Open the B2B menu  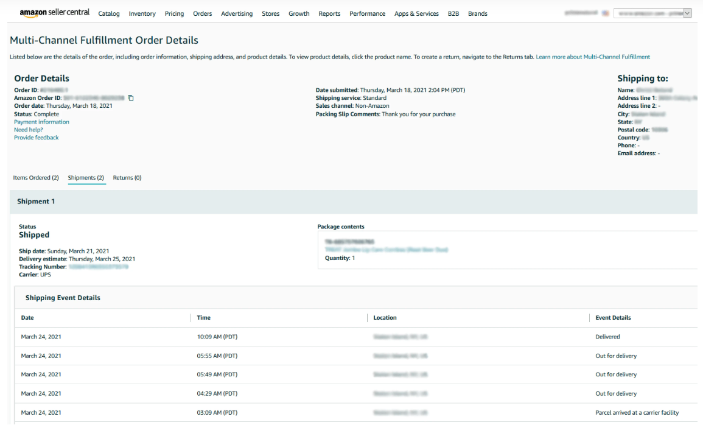453,14
